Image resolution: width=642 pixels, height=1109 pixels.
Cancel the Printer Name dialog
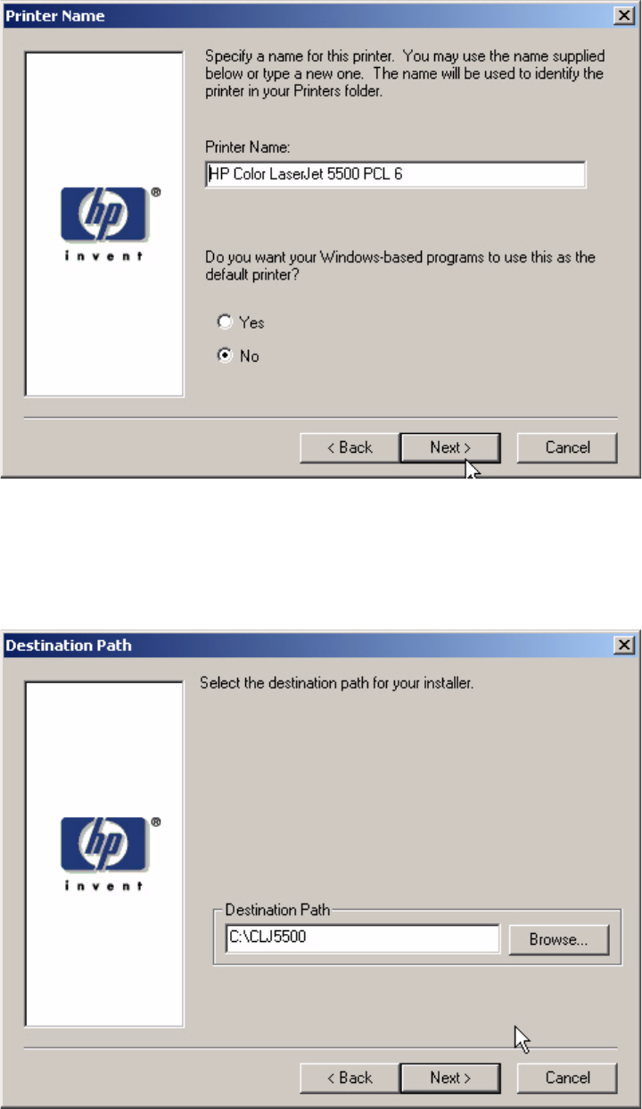coord(567,447)
